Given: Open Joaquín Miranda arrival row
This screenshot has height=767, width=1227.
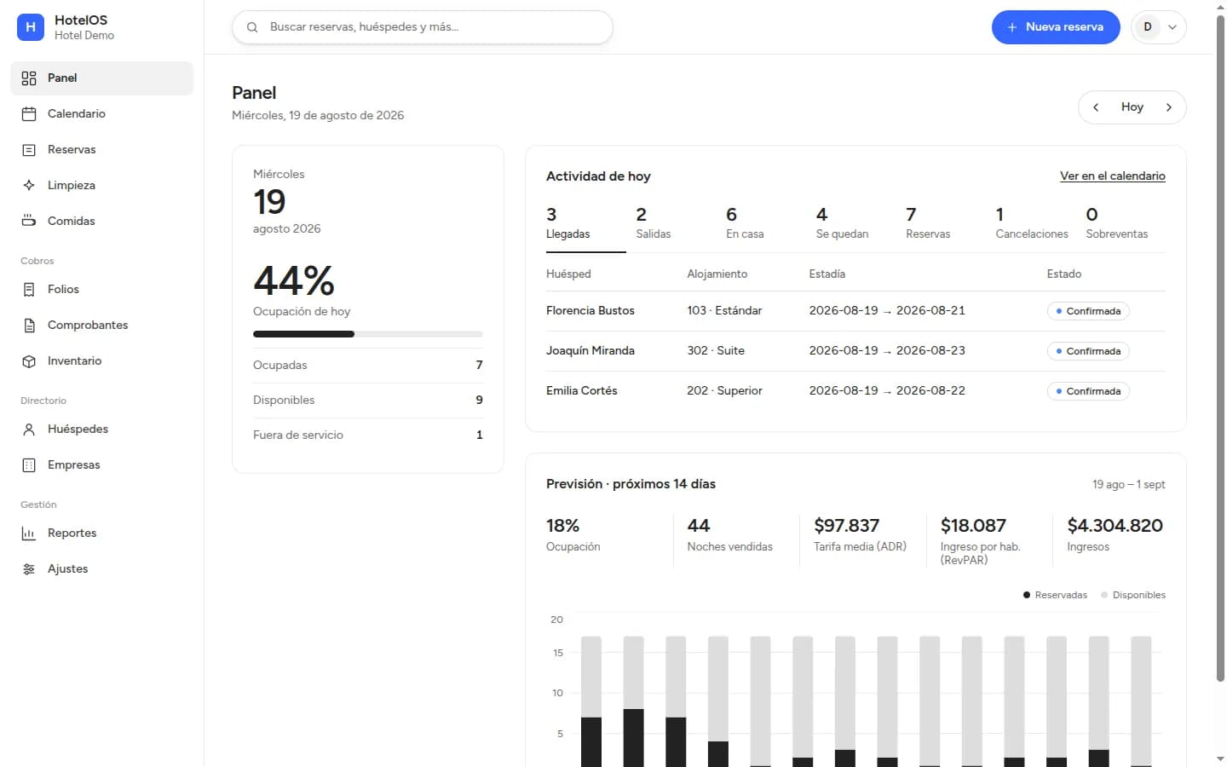Looking at the screenshot, I should 855,351.
